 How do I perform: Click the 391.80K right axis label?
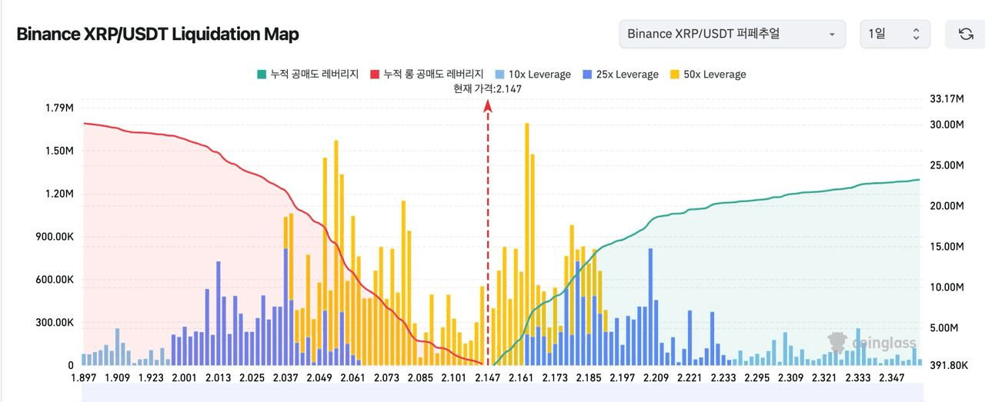tap(949, 366)
